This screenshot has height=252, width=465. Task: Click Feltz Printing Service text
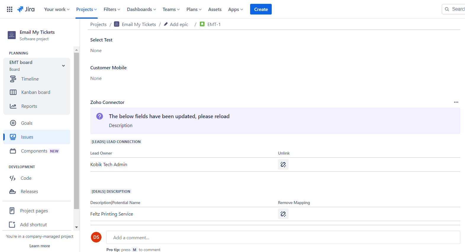point(112,214)
